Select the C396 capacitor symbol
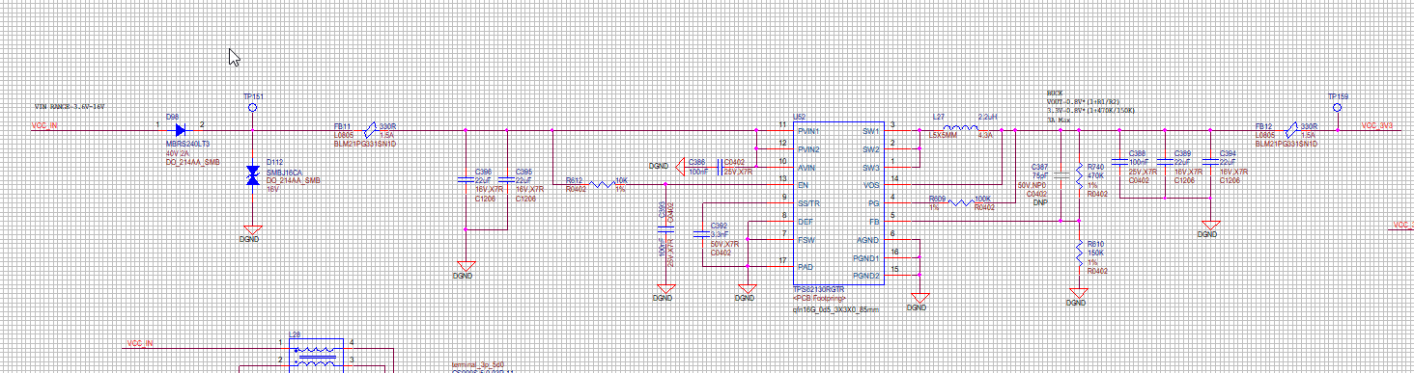Screen dimensions: 1414x373 tap(466, 180)
